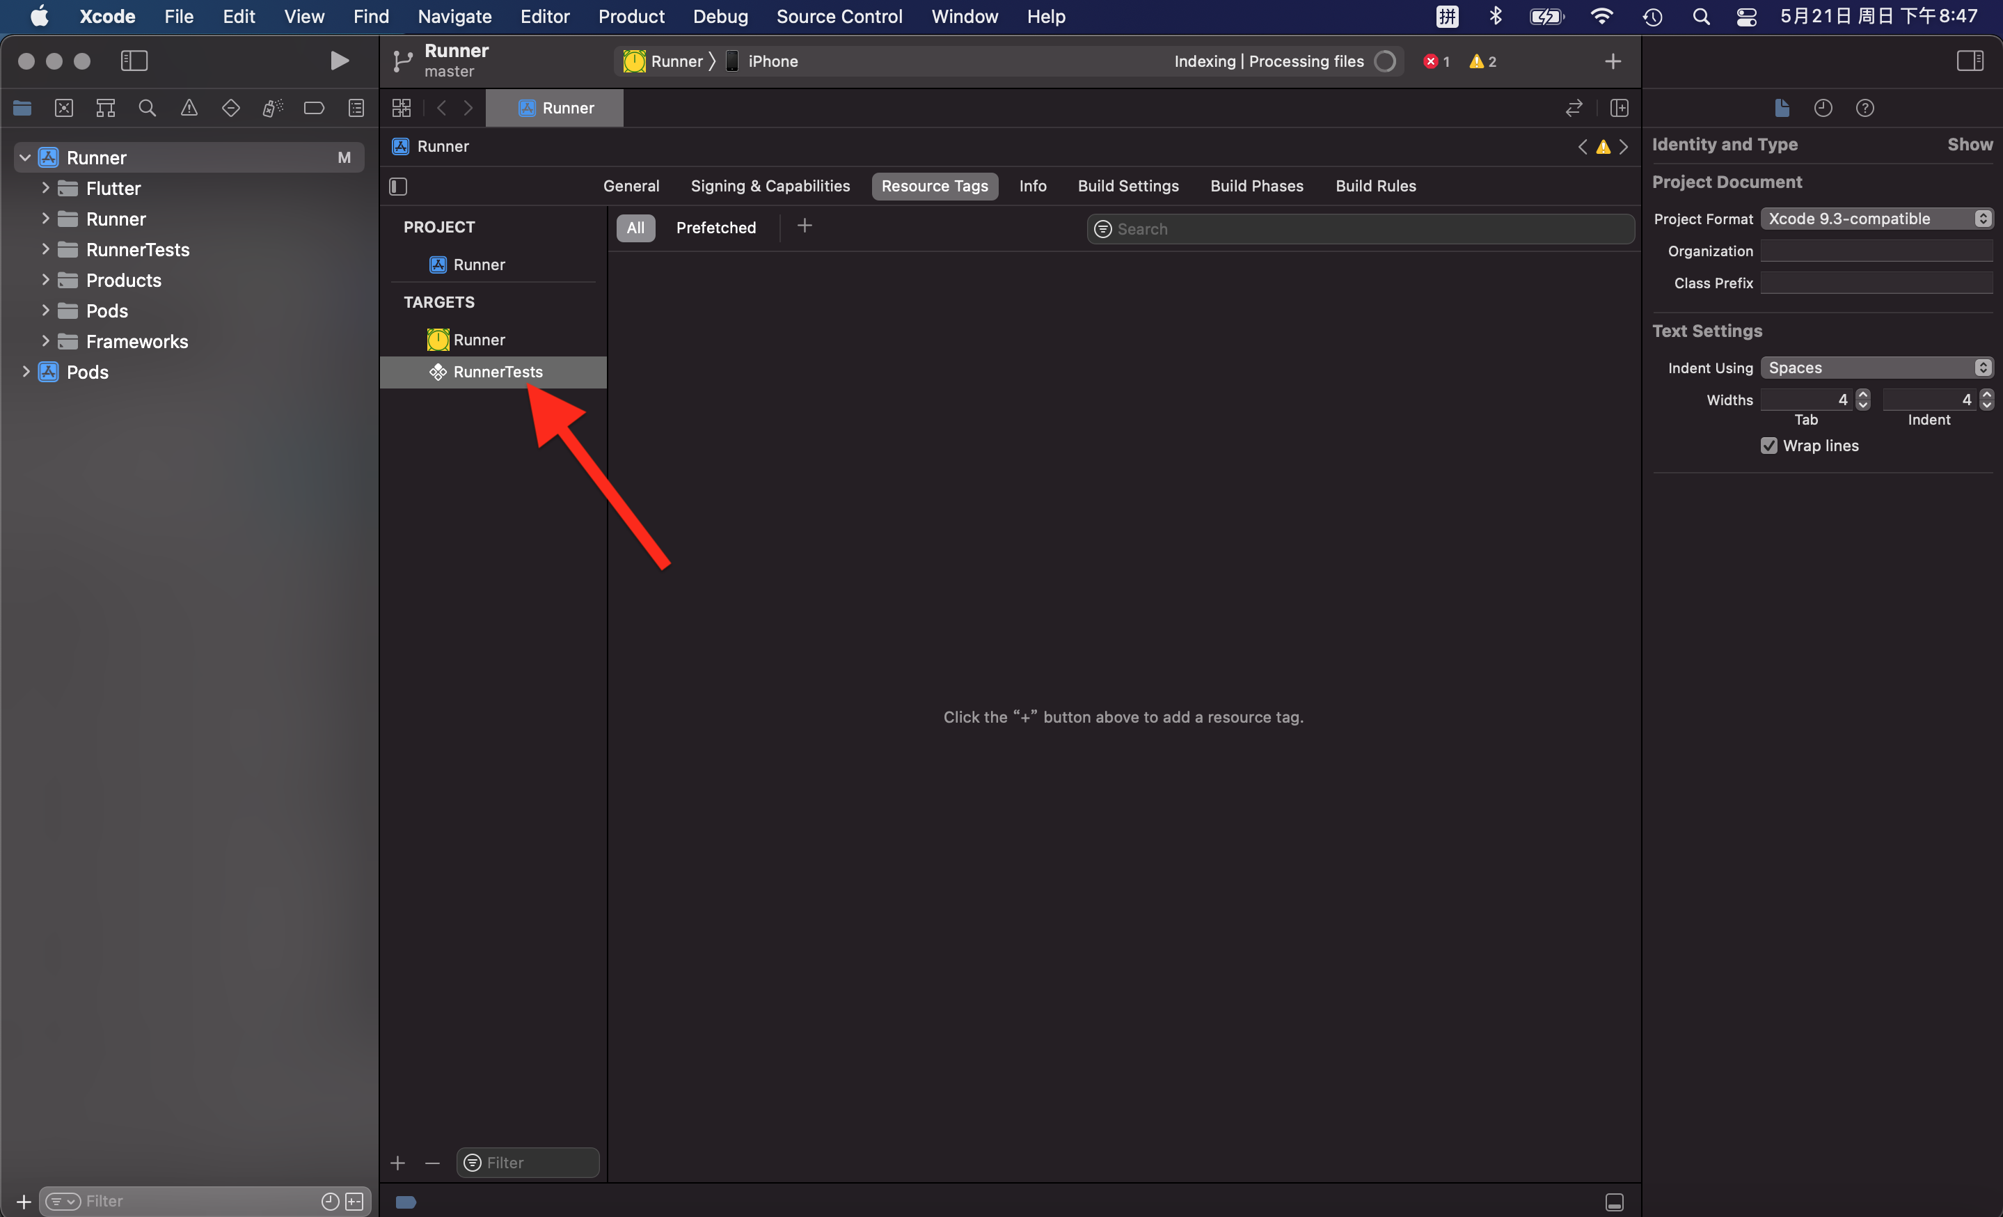
Task: Jump to next issue arrow
Action: coord(1624,146)
